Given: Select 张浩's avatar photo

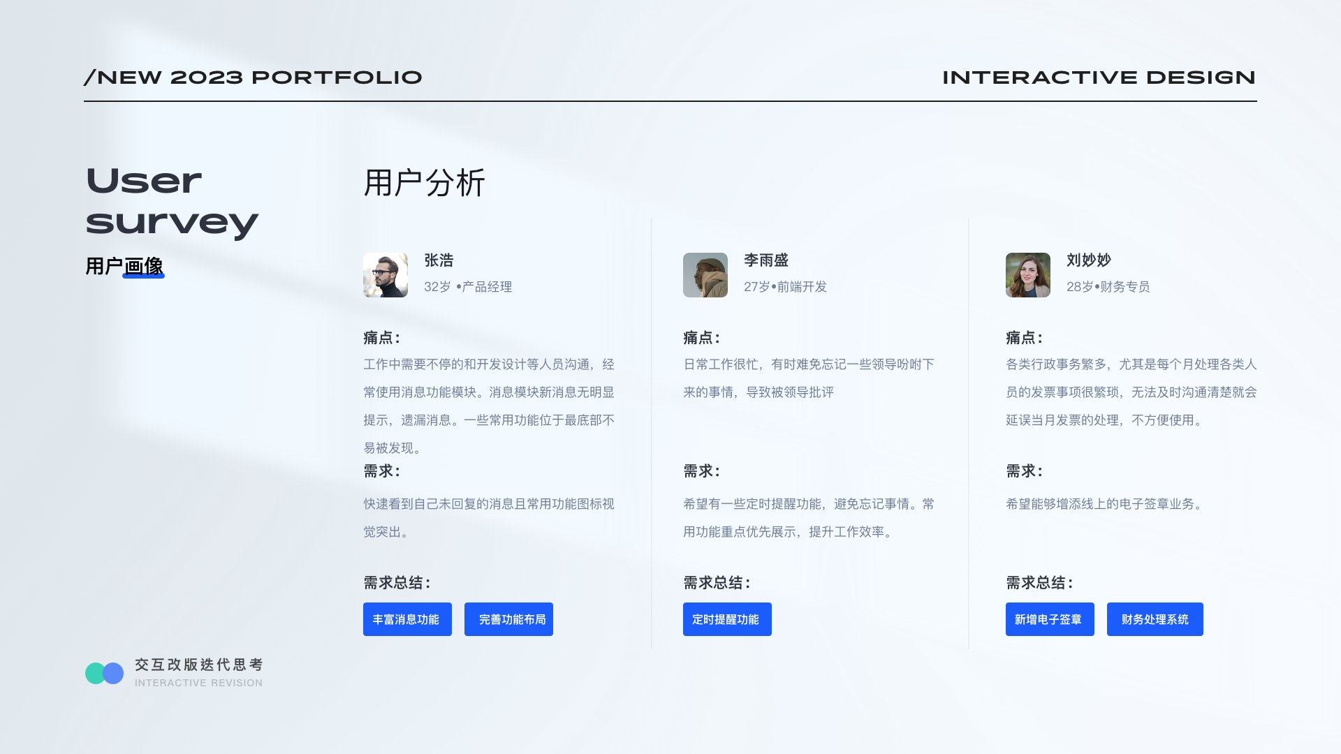Looking at the screenshot, I should (x=386, y=275).
